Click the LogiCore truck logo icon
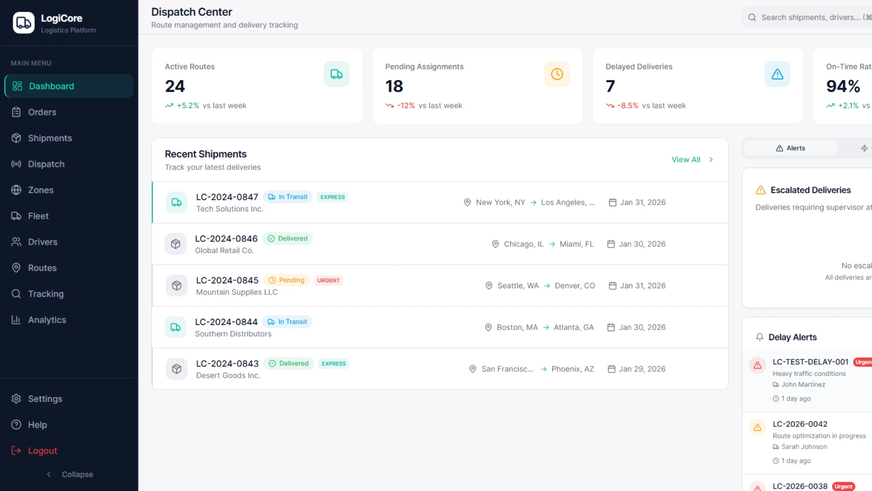The width and height of the screenshot is (872, 491). [24, 23]
